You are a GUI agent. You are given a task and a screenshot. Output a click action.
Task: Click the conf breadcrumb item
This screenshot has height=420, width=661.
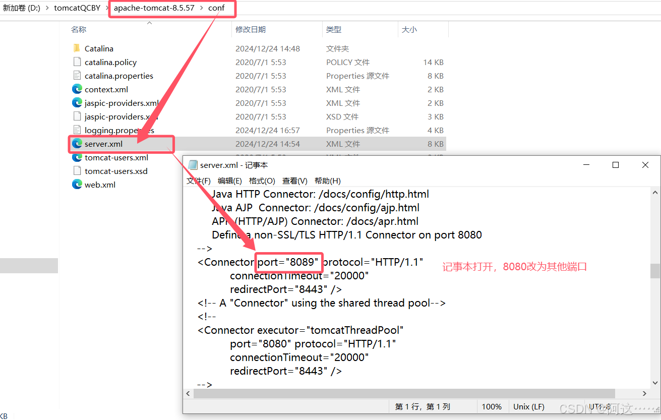217,8
